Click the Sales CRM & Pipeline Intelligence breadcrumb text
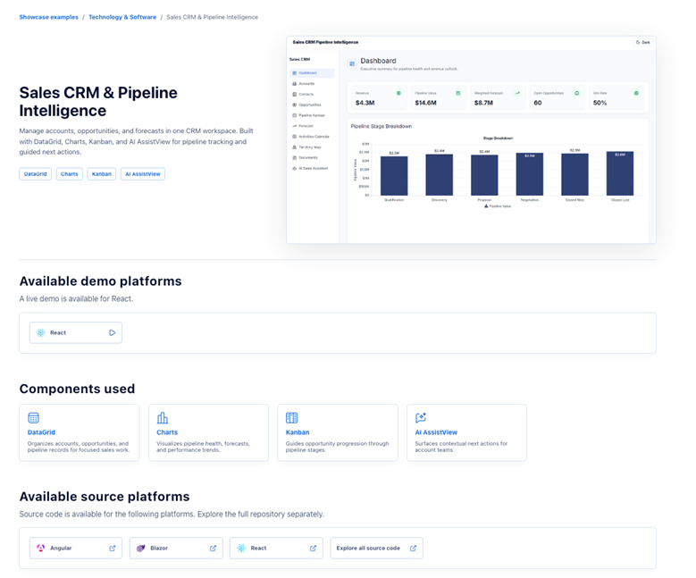Screen dimensions: 696x578 (x=212, y=17)
